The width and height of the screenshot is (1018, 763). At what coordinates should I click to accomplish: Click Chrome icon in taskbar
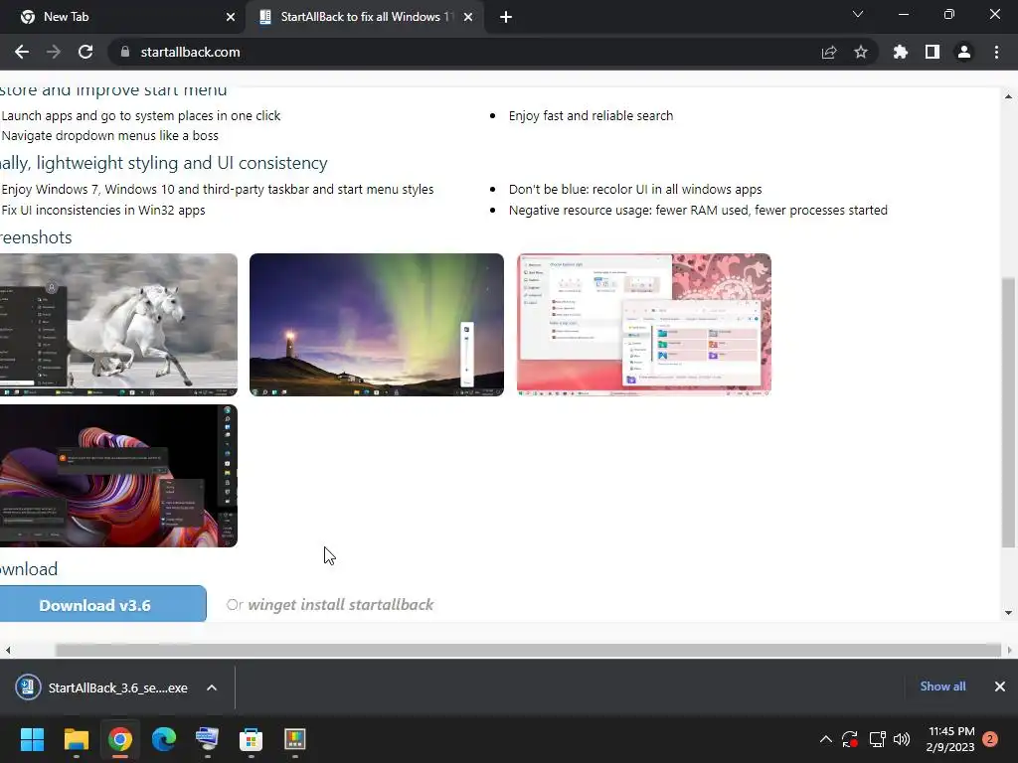point(120,739)
